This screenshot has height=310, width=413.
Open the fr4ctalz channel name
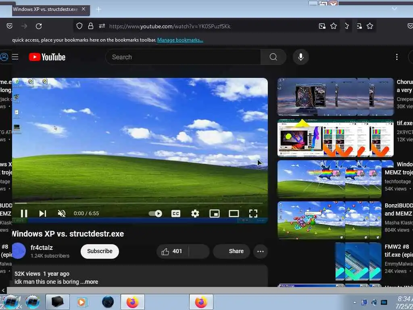coord(42,247)
